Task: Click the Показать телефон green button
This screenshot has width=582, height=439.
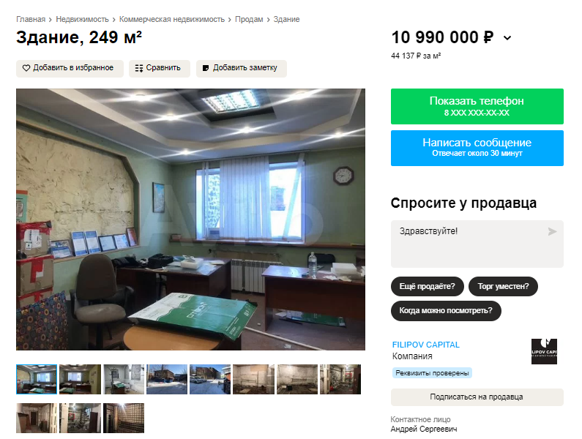Action: (477, 107)
